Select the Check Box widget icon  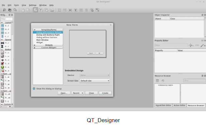tap(2, 63)
